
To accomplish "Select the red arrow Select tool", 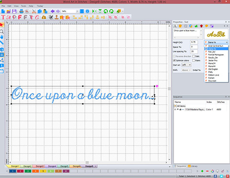I will pos(2,25).
